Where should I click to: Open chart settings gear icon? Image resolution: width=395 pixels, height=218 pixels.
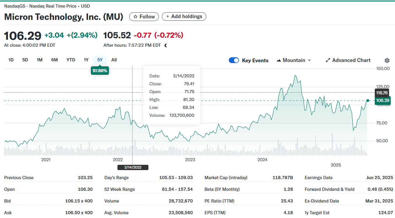[387, 60]
